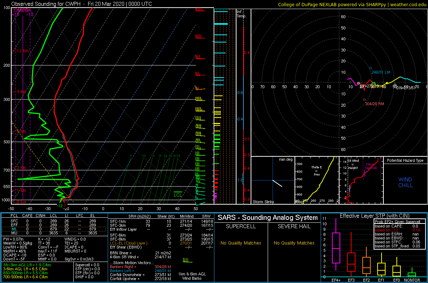
Task: Select "No Quality Matches" under SEVERE HAIL
Action: 294,243
